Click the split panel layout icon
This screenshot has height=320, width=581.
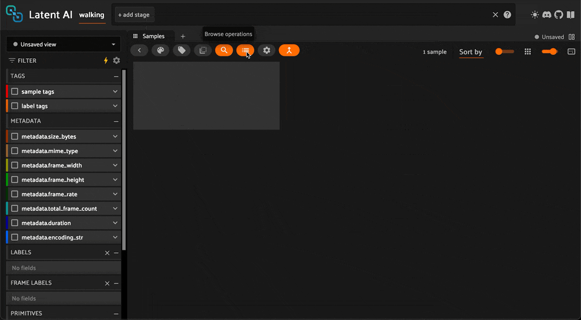pyautogui.click(x=572, y=37)
